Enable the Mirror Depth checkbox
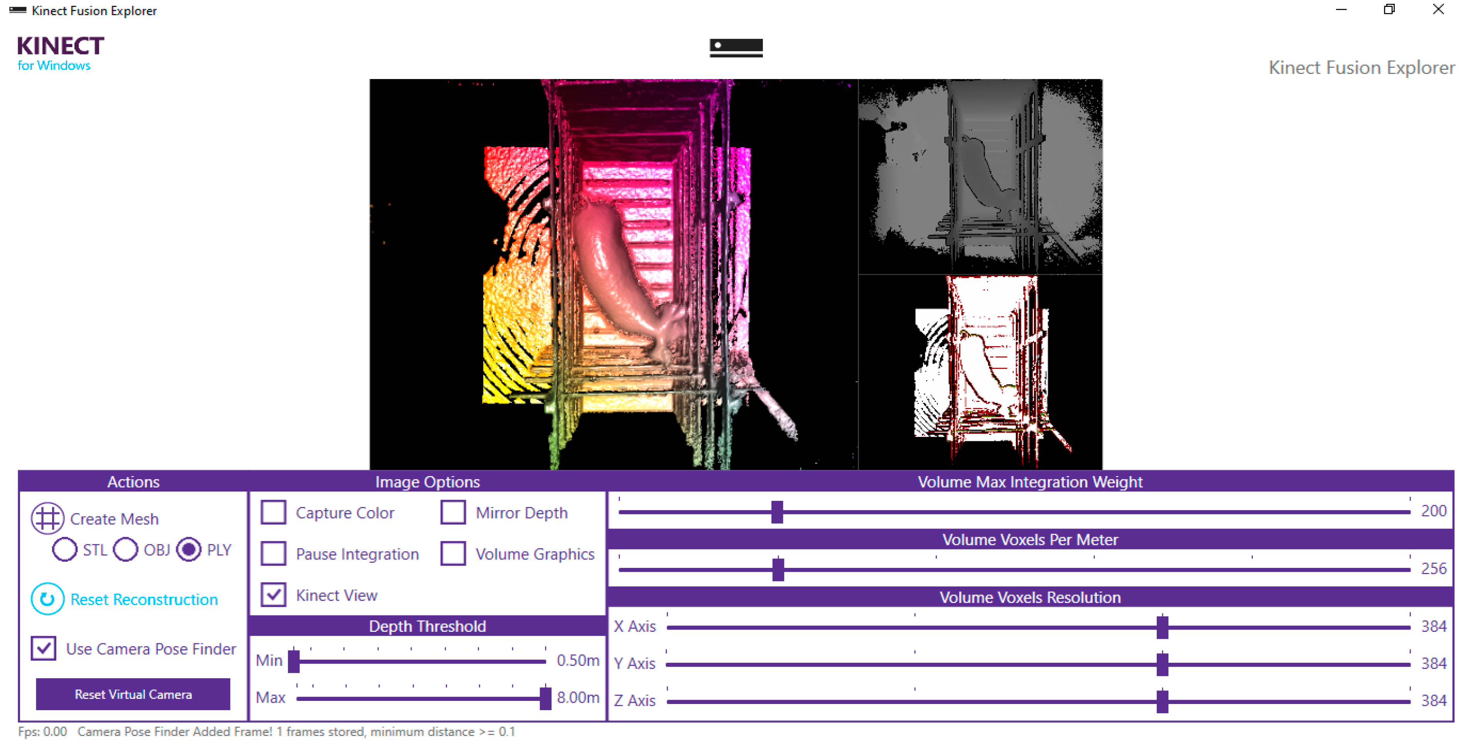The image size is (1463, 746). pyautogui.click(x=453, y=512)
